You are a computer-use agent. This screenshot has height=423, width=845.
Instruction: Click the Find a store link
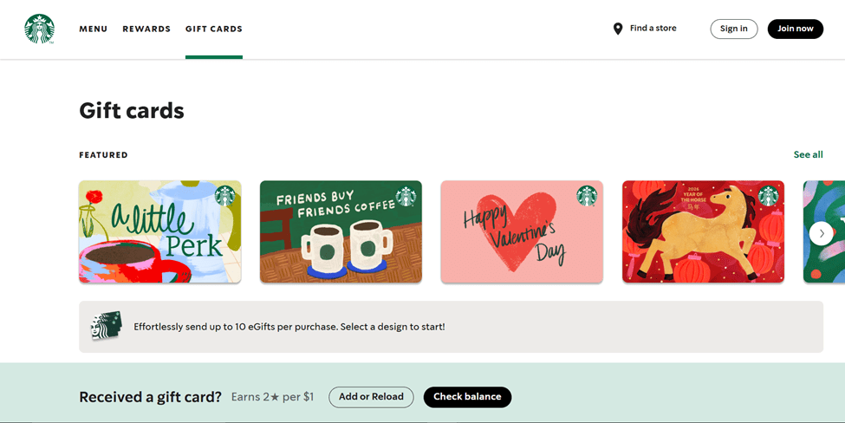pyautogui.click(x=653, y=29)
